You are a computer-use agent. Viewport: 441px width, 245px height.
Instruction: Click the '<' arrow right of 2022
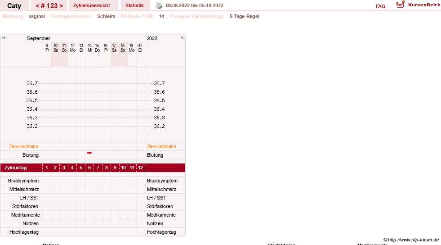point(182,37)
